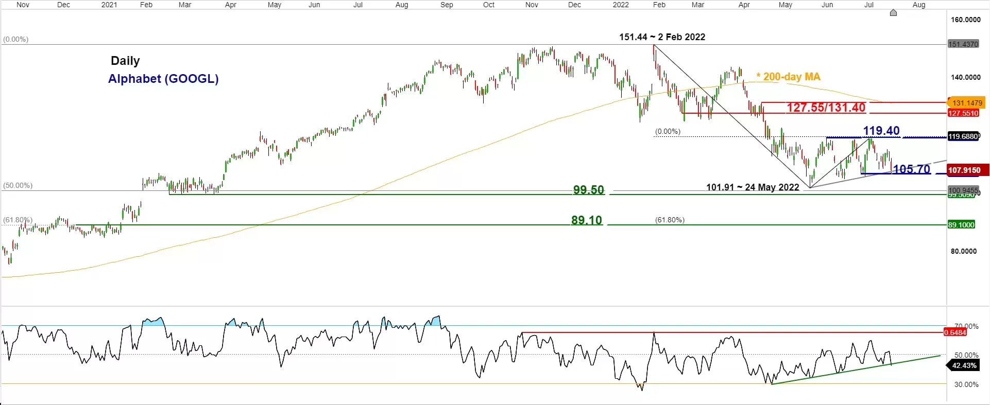Select the '* 200-day MA' label

coord(788,77)
